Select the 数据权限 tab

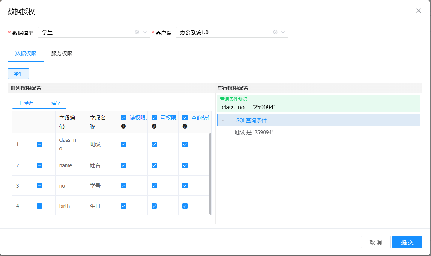tap(26, 53)
